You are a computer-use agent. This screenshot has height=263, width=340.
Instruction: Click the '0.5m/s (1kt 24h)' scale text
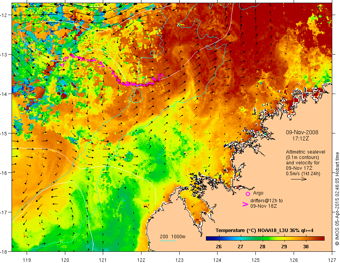(303, 174)
